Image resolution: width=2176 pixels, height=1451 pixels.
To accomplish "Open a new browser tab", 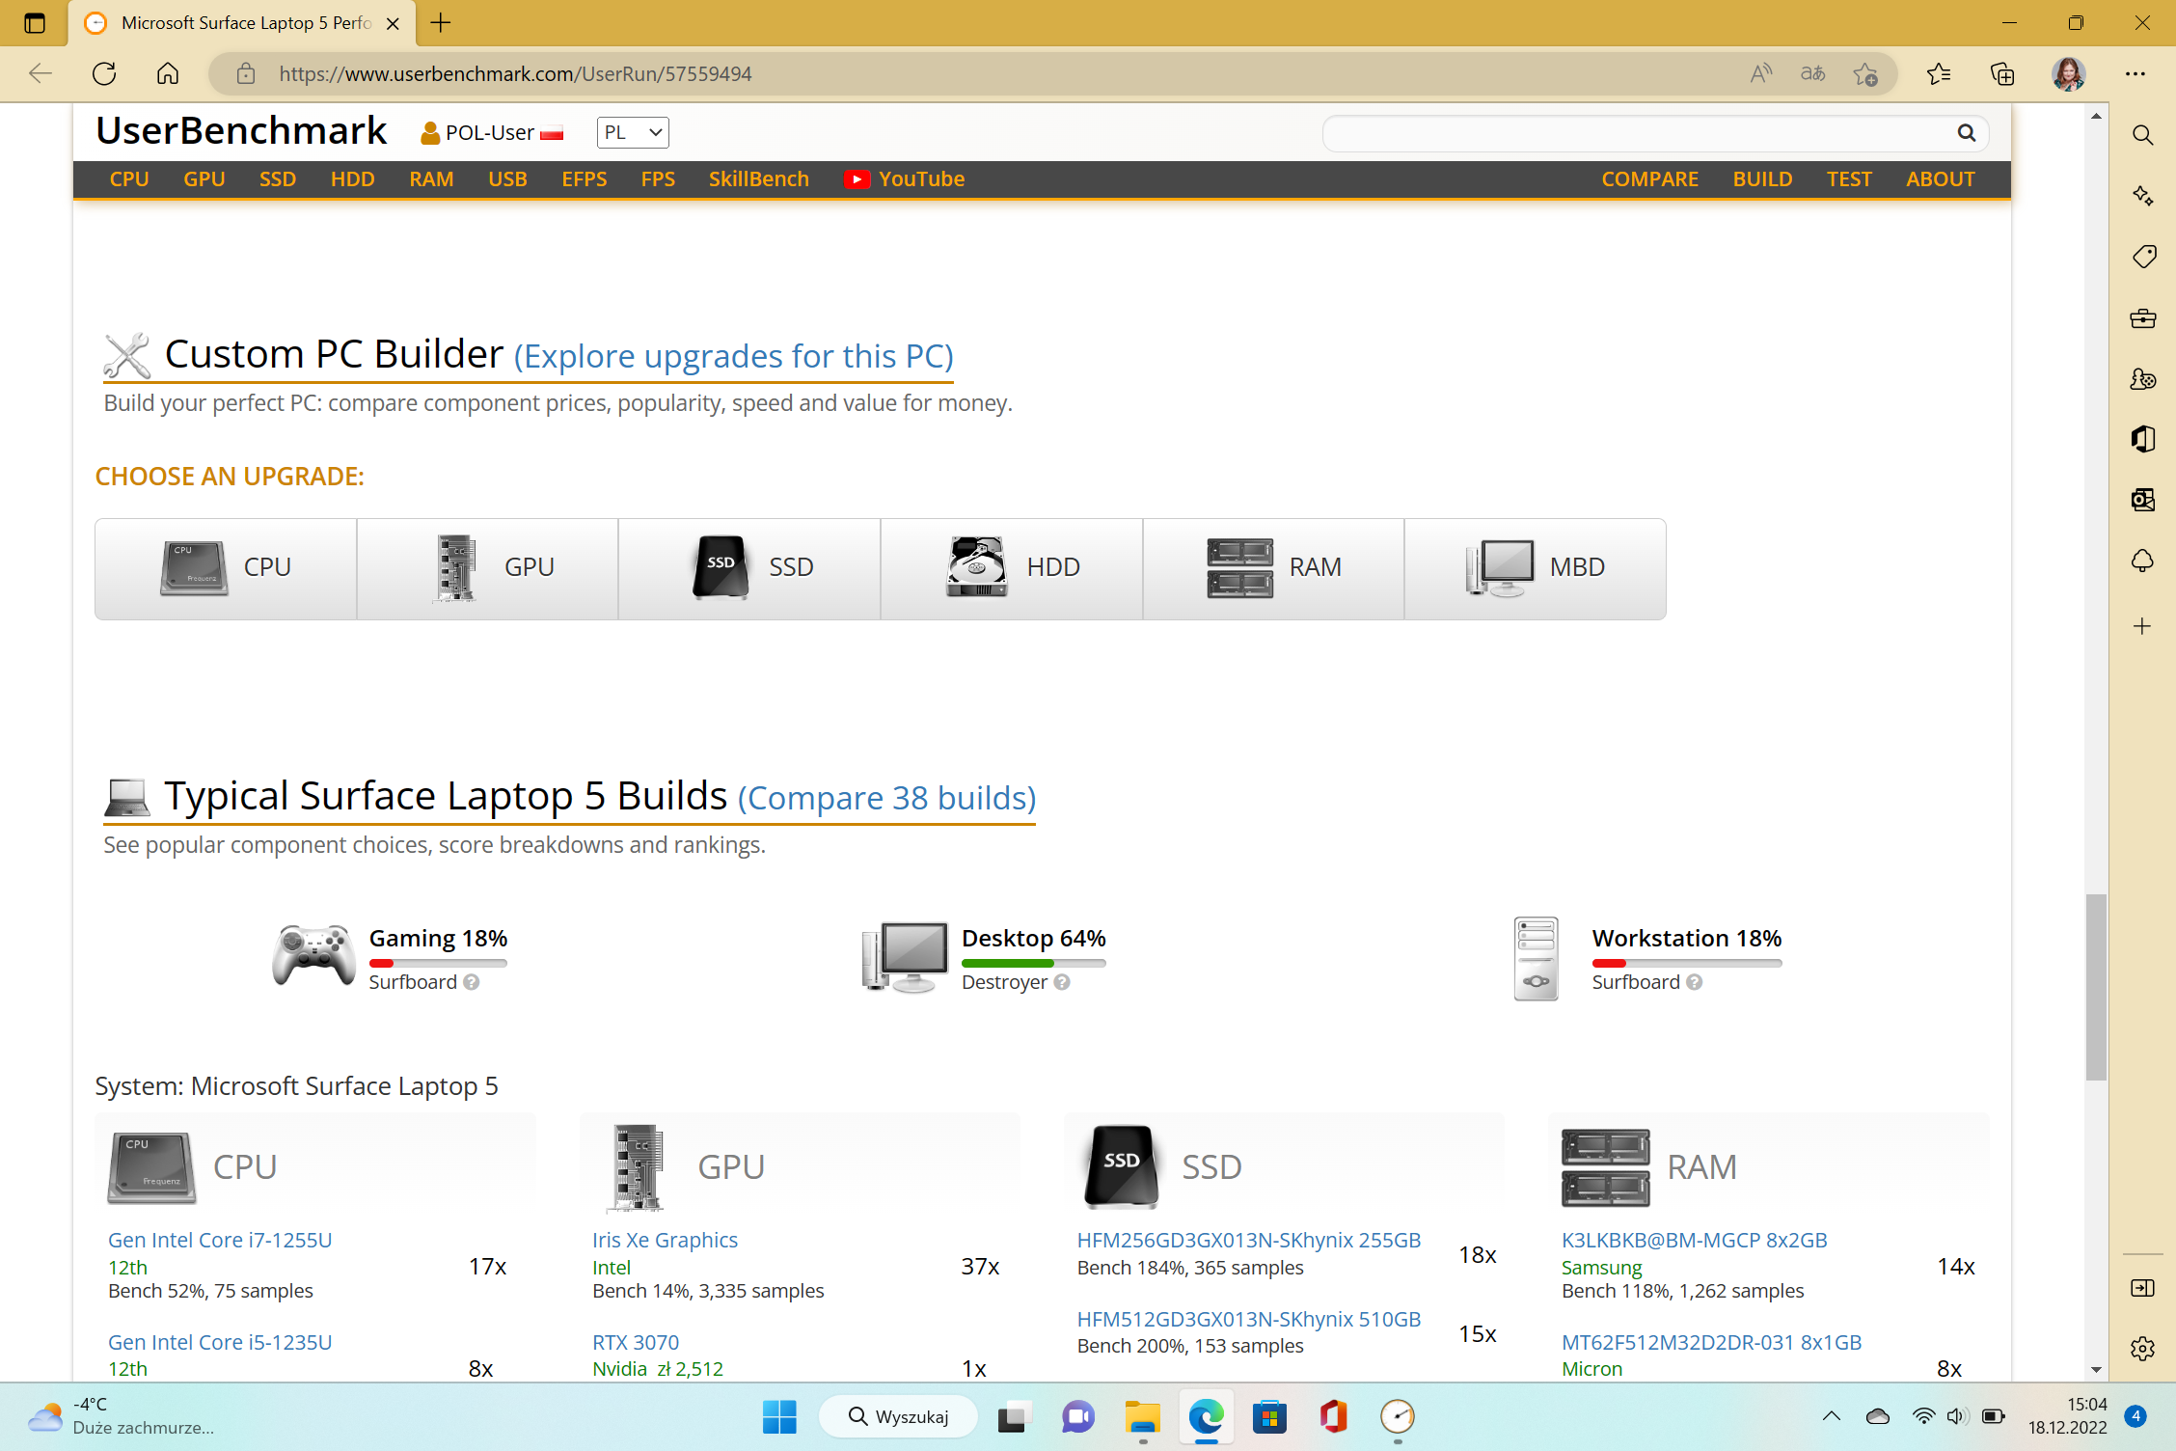I will coord(441,23).
